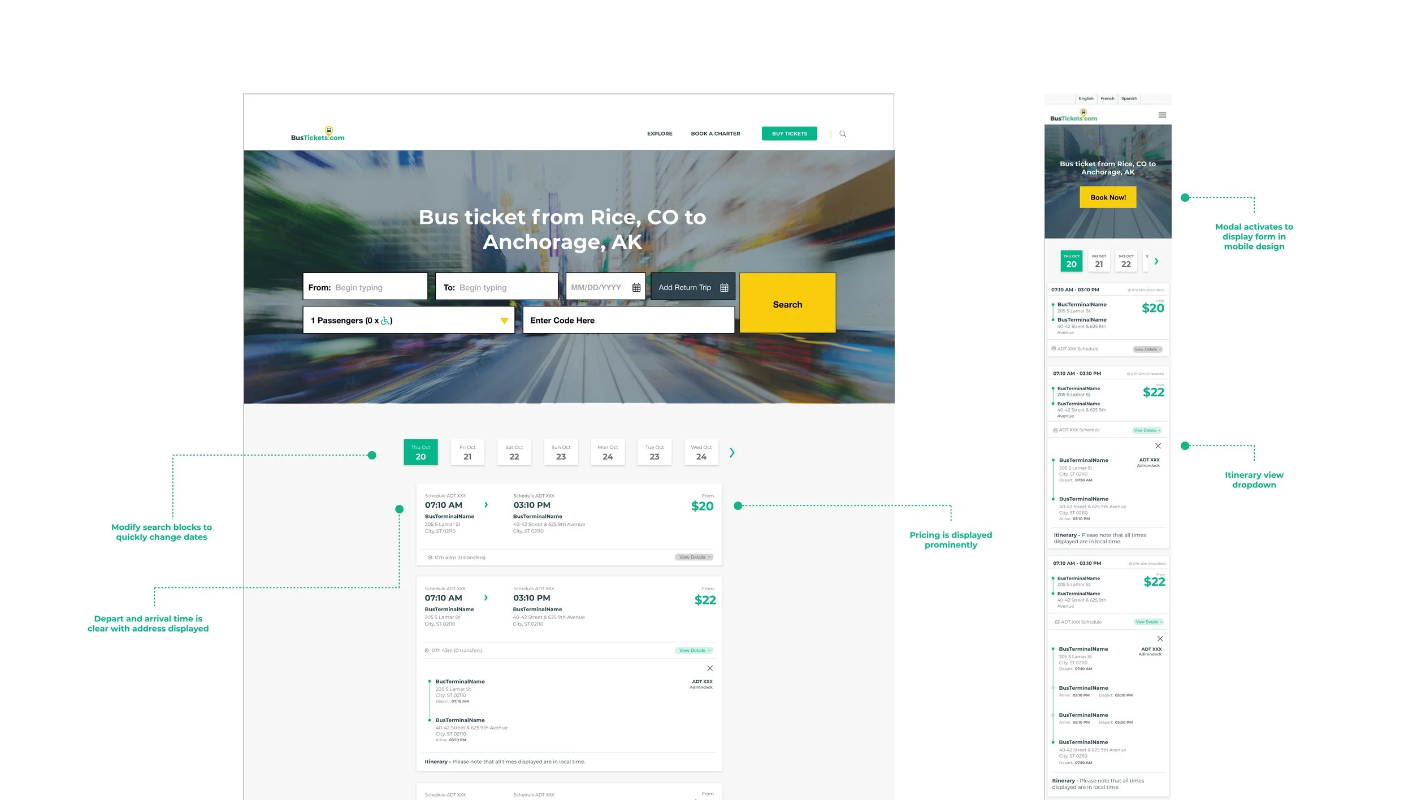Collapse View Details on the $22 desktop trip

694,651
